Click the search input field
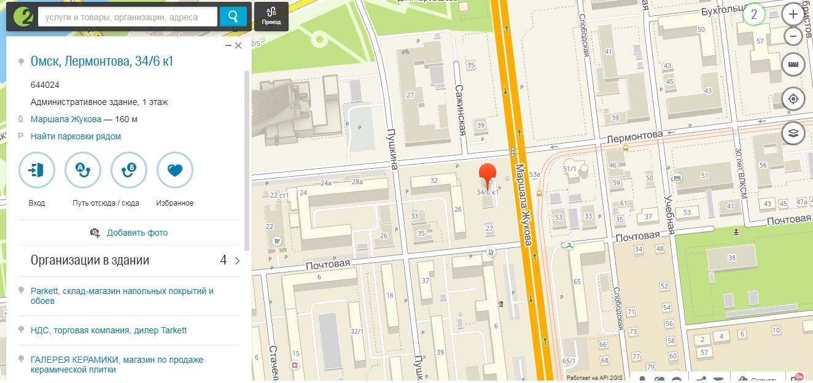 tap(128, 17)
